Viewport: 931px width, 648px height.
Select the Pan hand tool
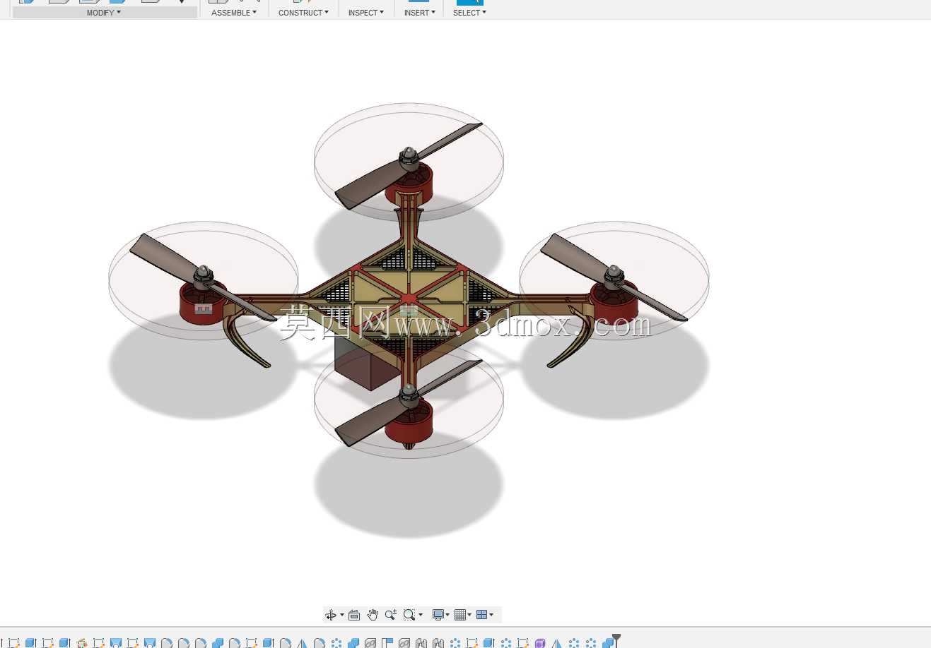pos(373,615)
